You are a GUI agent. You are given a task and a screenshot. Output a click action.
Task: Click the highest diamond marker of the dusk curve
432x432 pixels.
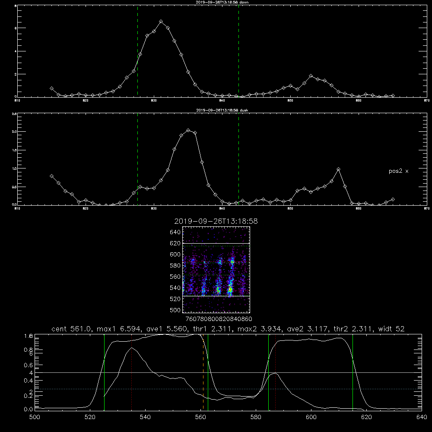pyautogui.click(x=188, y=130)
